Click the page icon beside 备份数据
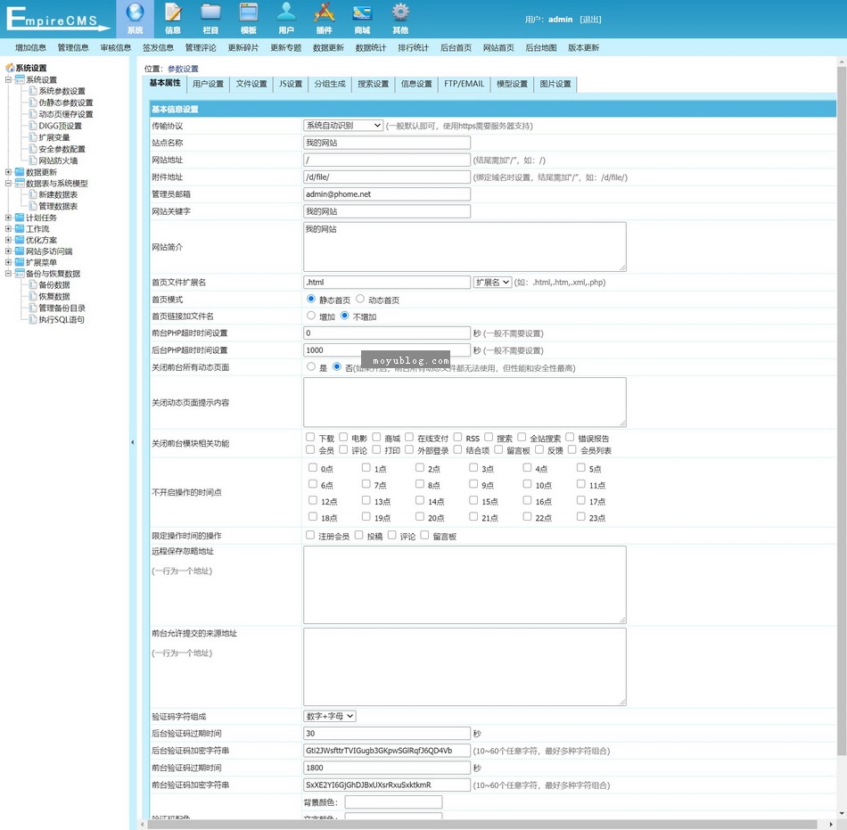This screenshot has height=830, width=847. pos(33,284)
